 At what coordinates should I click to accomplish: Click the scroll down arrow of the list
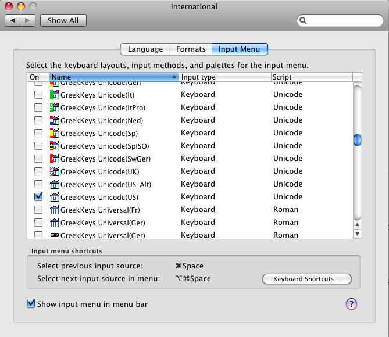coord(357,234)
